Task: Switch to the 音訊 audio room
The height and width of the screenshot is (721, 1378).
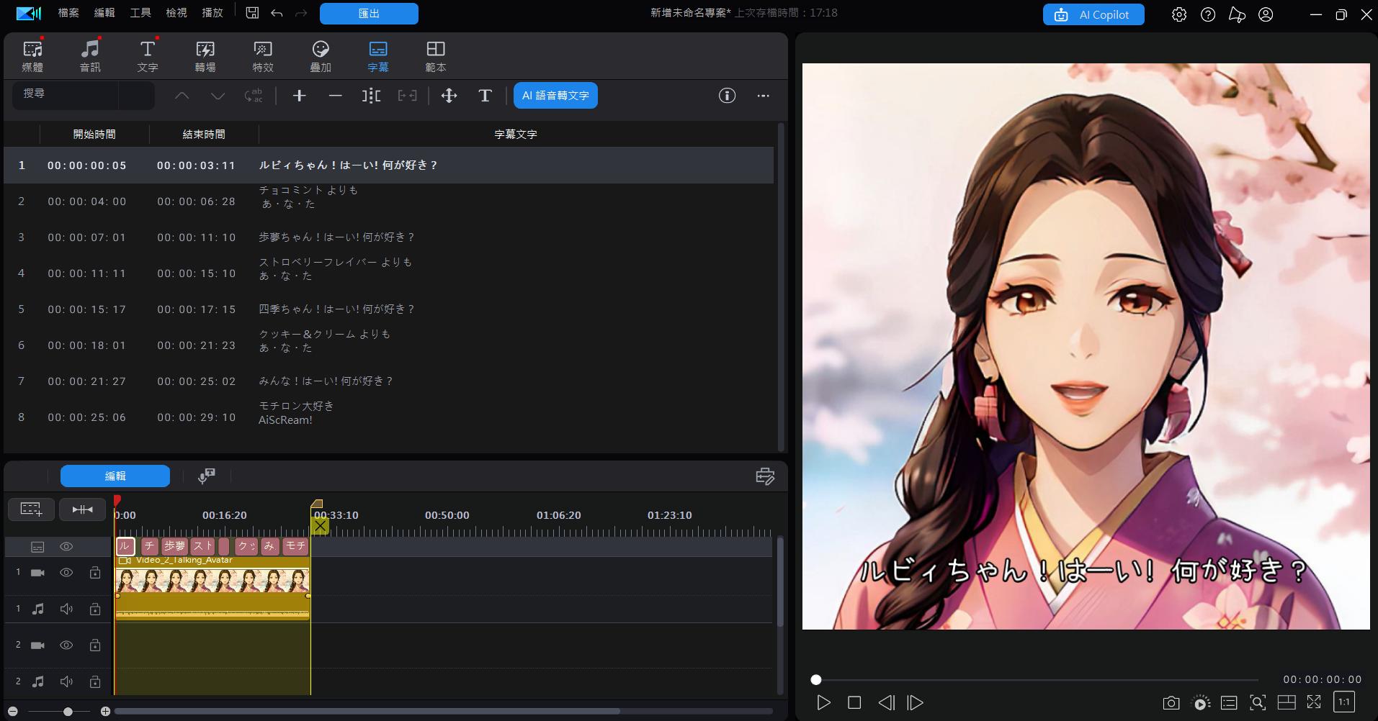Action: (x=90, y=55)
